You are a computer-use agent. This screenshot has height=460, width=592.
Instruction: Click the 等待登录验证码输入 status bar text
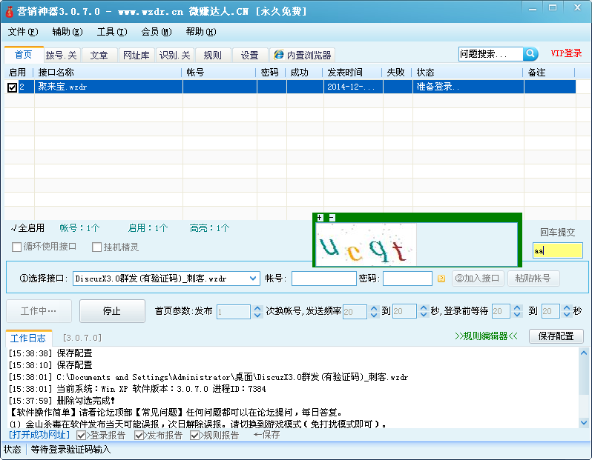[x=70, y=450]
